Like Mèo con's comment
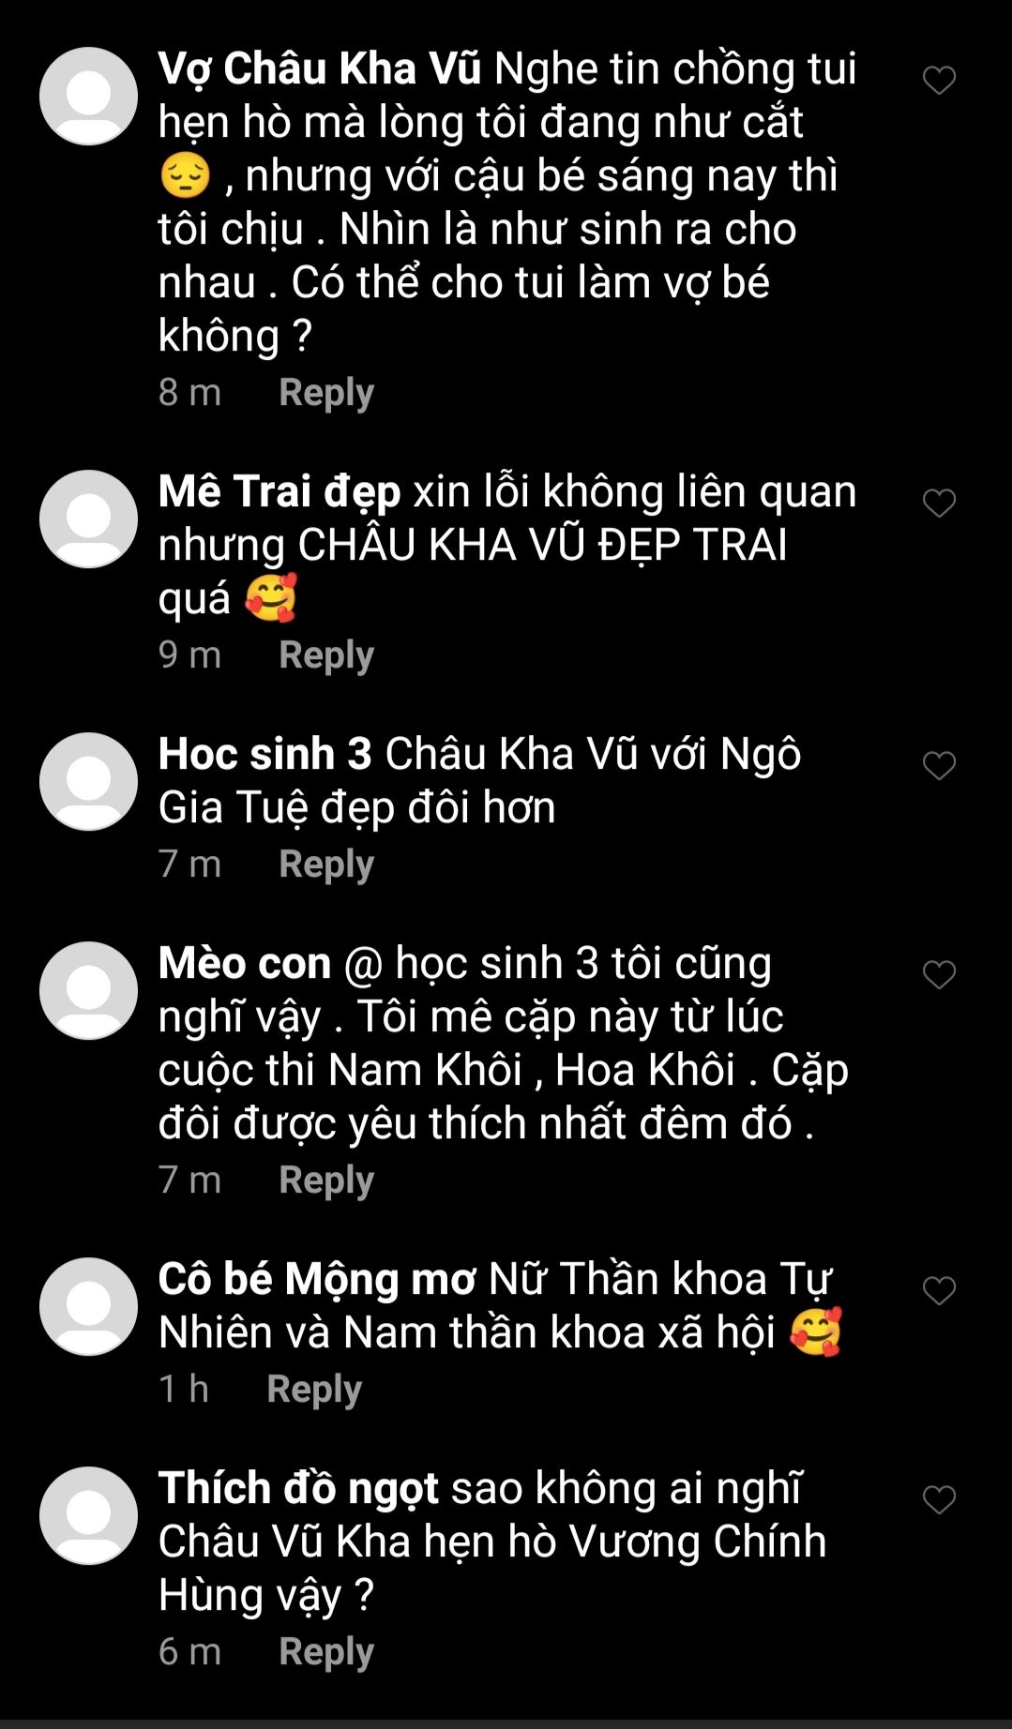 (x=939, y=975)
